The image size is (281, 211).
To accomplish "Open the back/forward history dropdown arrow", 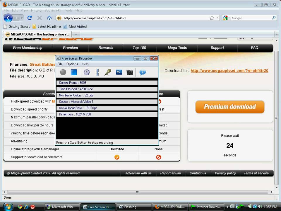I will coord(22,18).
